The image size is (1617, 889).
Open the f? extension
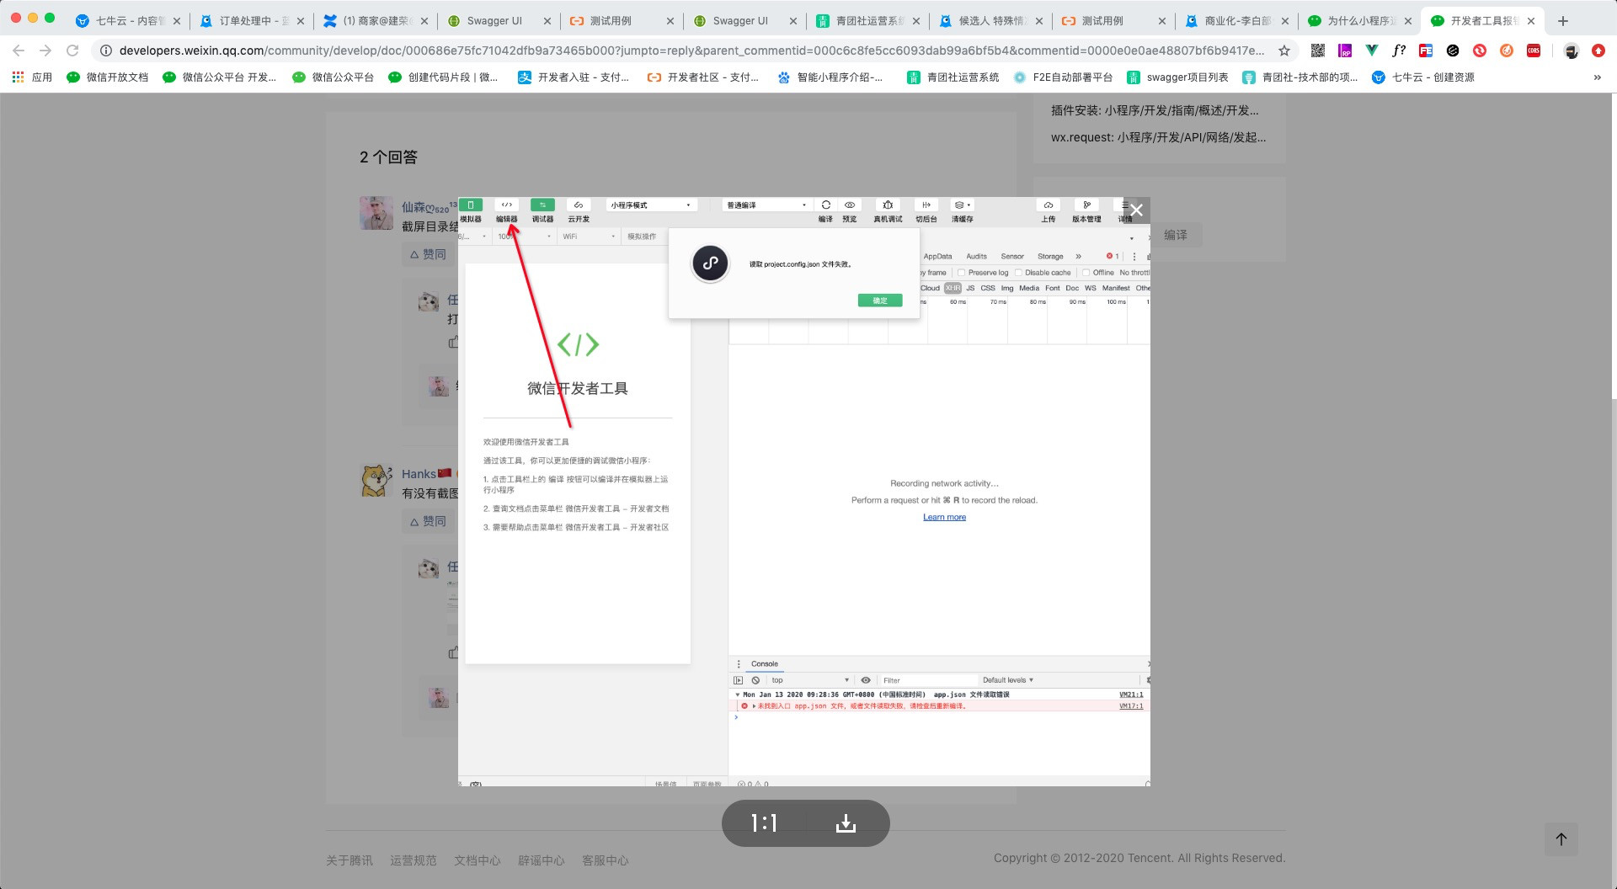pos(1399,51)
